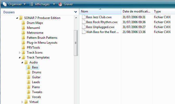Open the Organiser menu

pyautogui.click(x=14, y=4)
